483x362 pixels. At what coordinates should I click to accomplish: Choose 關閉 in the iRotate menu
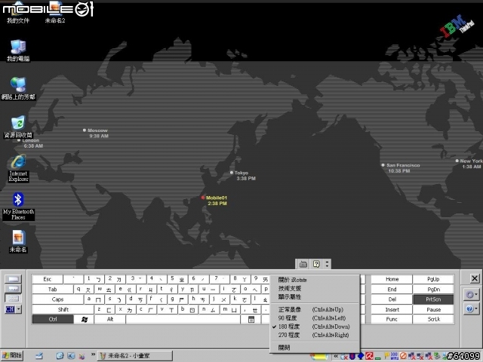click(x=315, y=348)
